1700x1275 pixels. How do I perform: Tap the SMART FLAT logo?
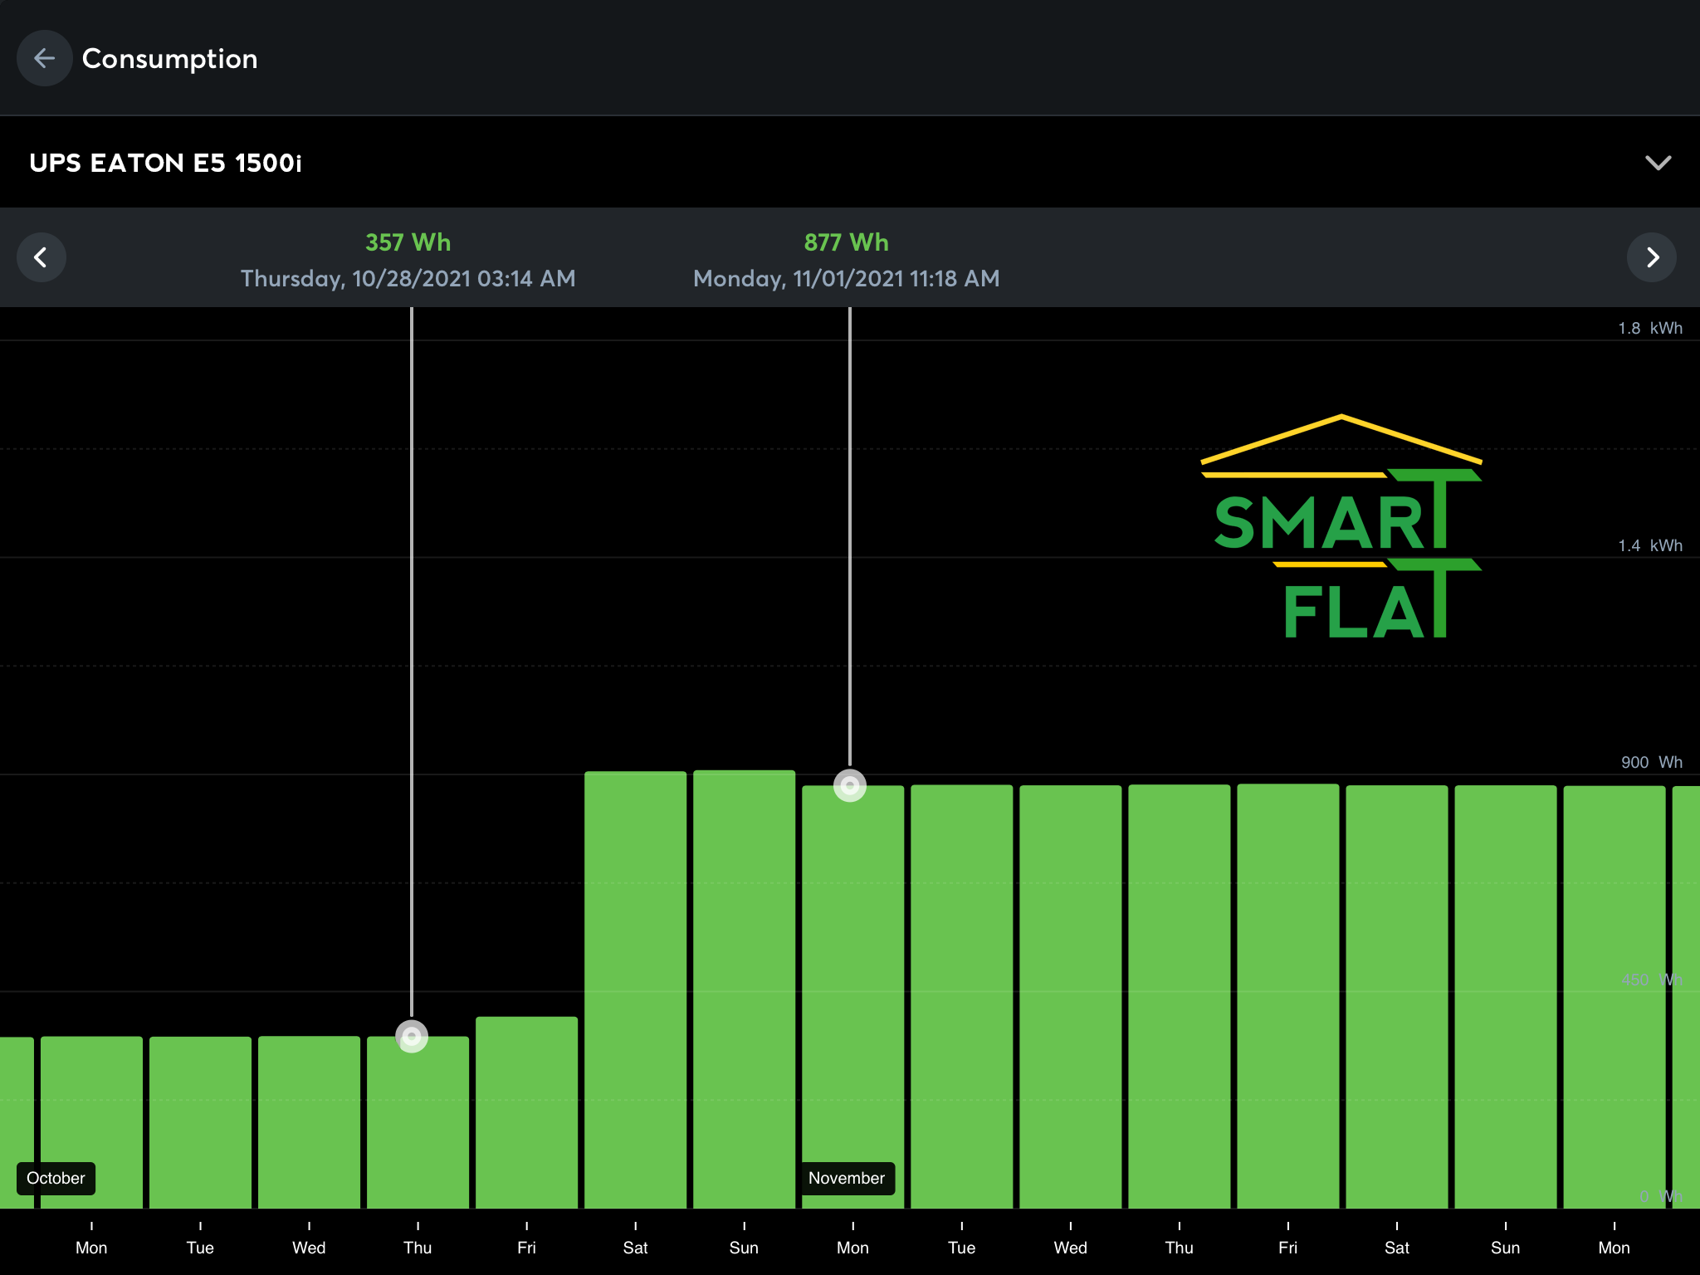[x=1341, y=527]
